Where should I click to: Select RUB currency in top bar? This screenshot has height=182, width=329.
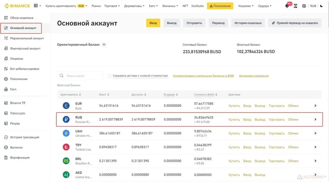(313, 6)
